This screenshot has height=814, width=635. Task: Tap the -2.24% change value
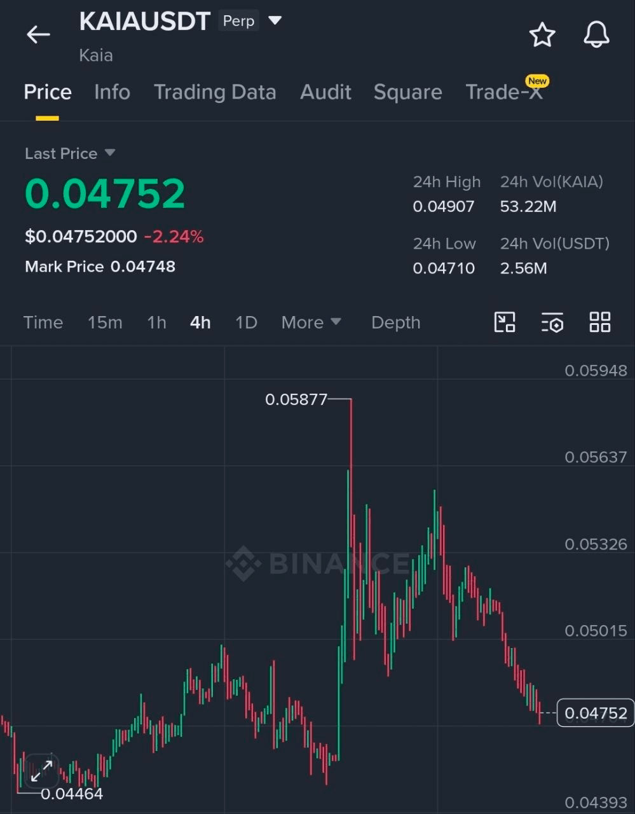(x=174, y=237)
